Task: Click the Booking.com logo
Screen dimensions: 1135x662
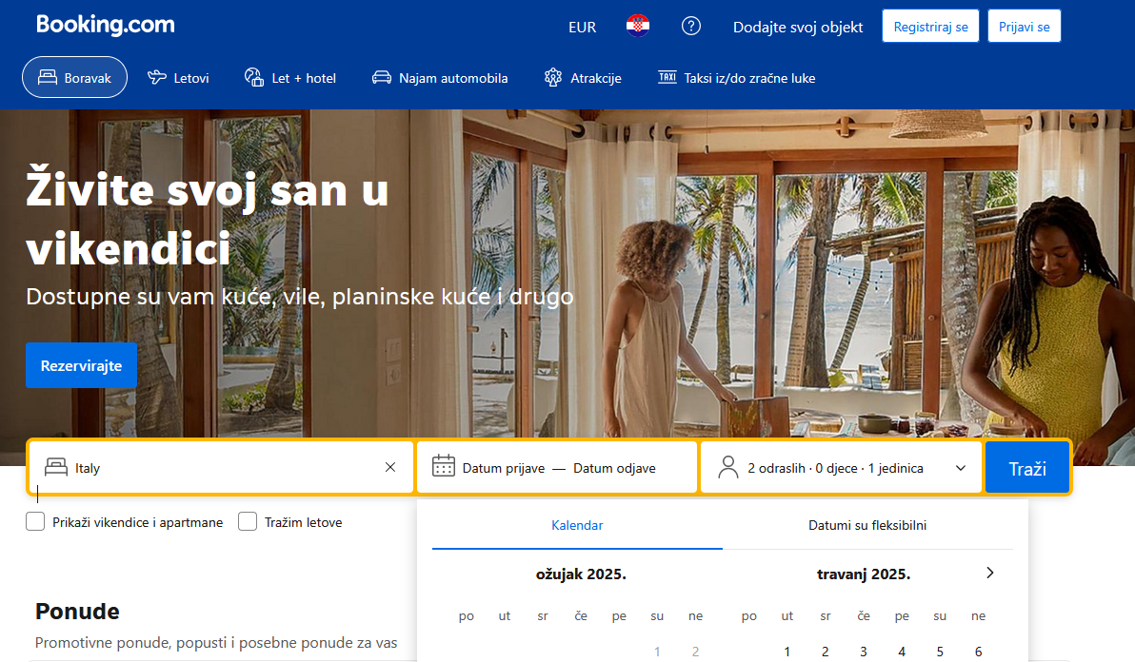Action: [x=106, y=25]
